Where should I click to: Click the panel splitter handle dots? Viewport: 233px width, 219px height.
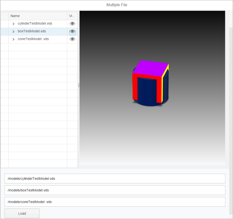pos(78,85)
